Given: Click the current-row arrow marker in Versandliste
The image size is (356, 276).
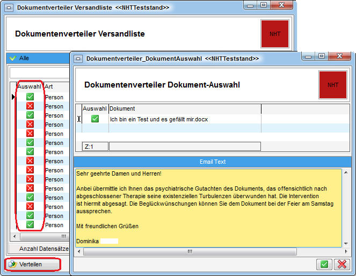Looking at the screenshot, I should tap(13, 97).
